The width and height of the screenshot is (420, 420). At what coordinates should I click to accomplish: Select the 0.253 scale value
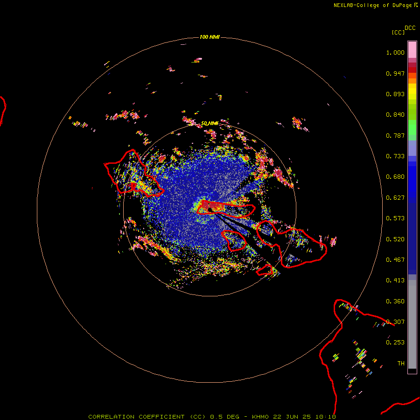click(395, 343)
